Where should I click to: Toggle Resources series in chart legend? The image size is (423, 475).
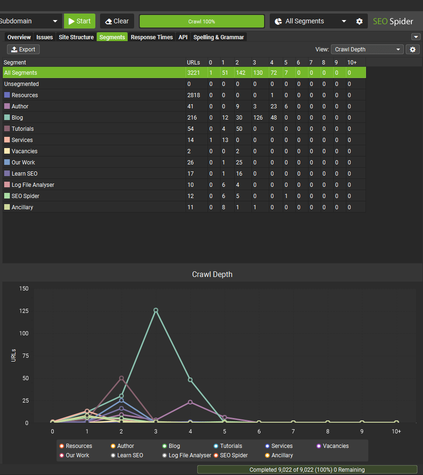(x=76, y=446)
